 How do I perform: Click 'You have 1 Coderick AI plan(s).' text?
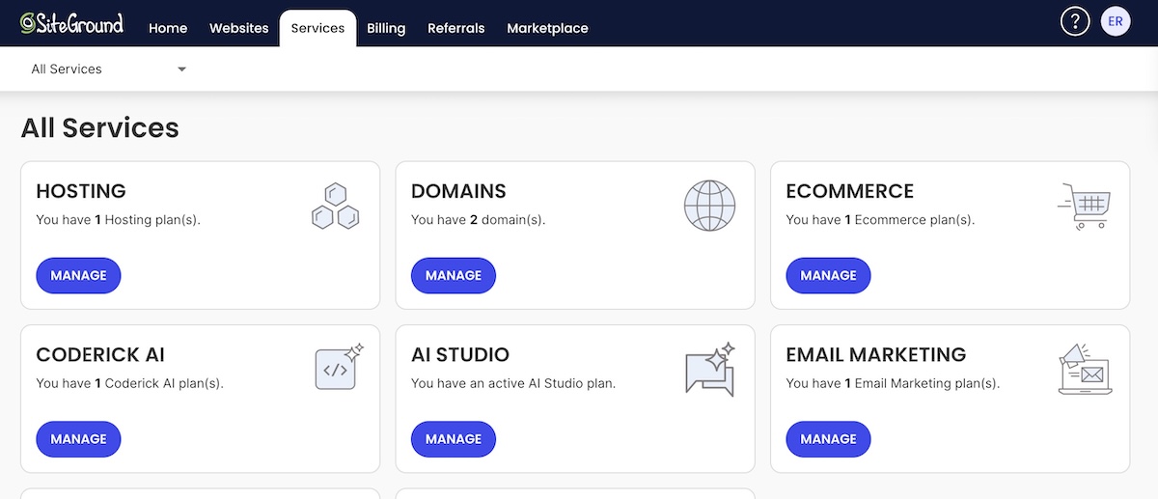[x=129, y=383]
